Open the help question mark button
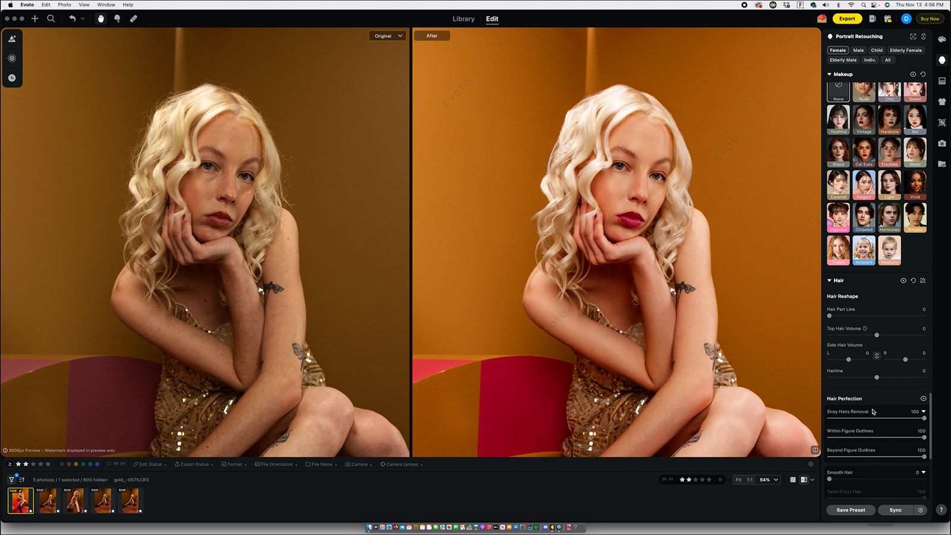The height and width of the screenshot is (535, 951). 941,509
